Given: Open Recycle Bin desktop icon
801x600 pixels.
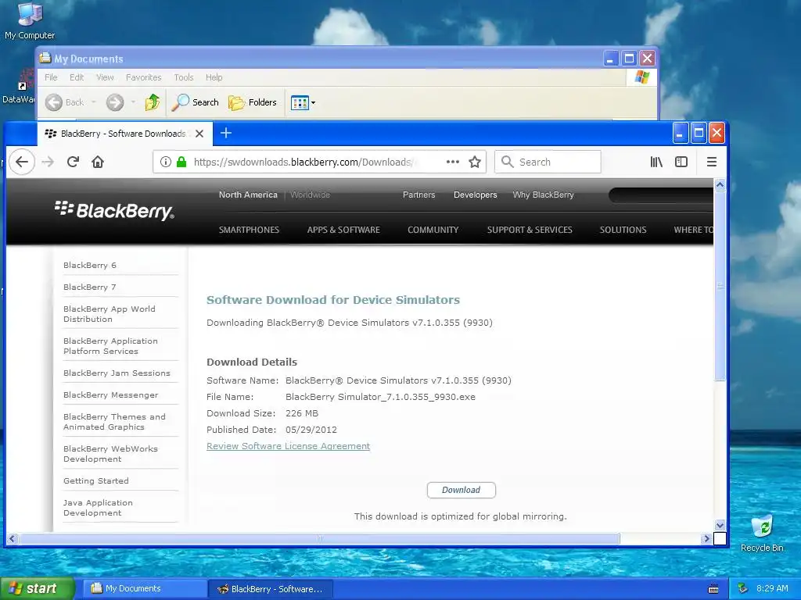Looking at the screenshot, I should pyautogui.click(x=762, y=533).
